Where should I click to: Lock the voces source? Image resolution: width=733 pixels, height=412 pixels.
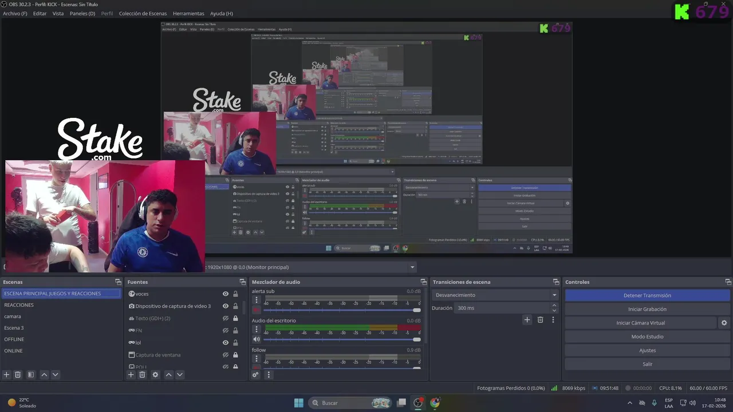pos(235,294)
